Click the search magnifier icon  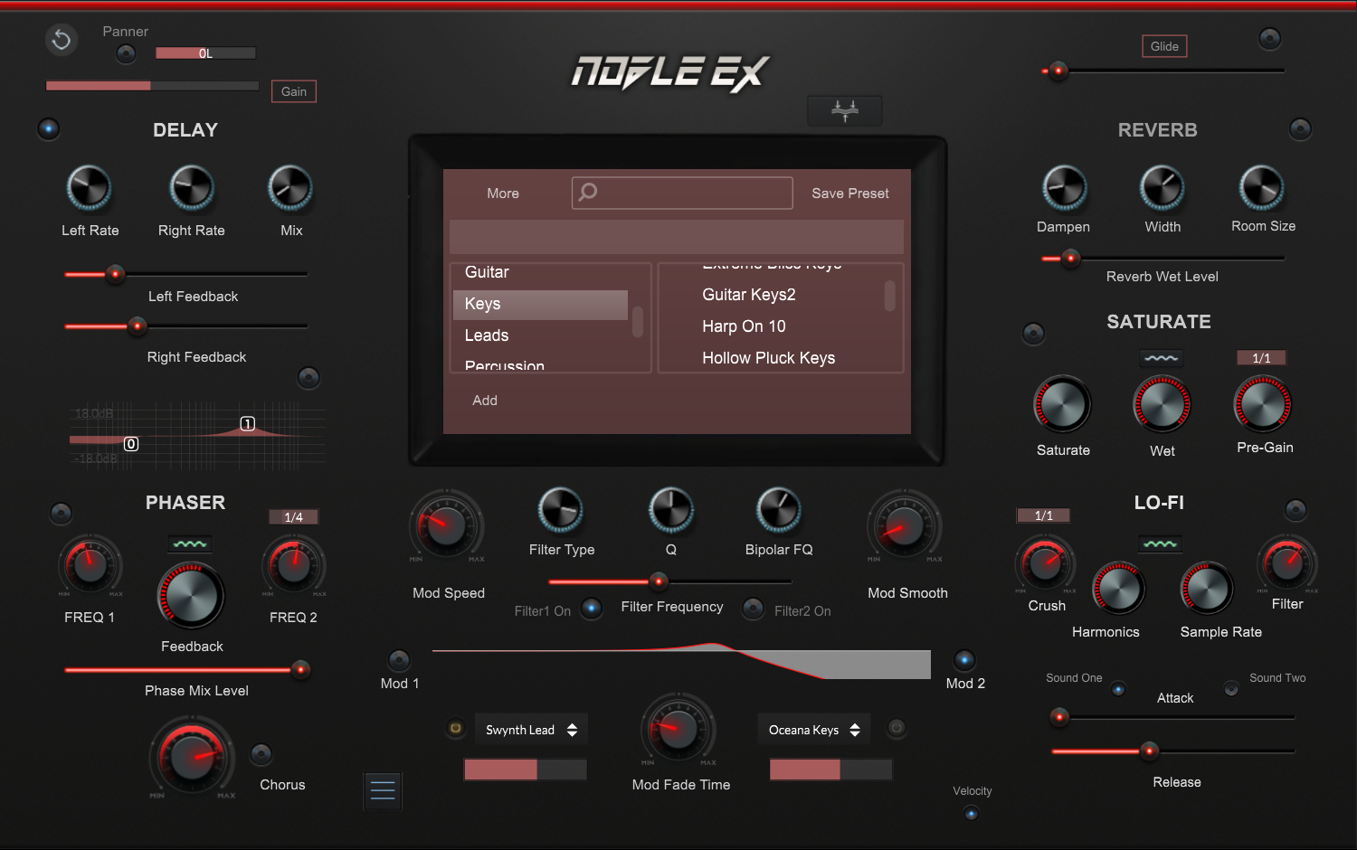click(588, 192)
